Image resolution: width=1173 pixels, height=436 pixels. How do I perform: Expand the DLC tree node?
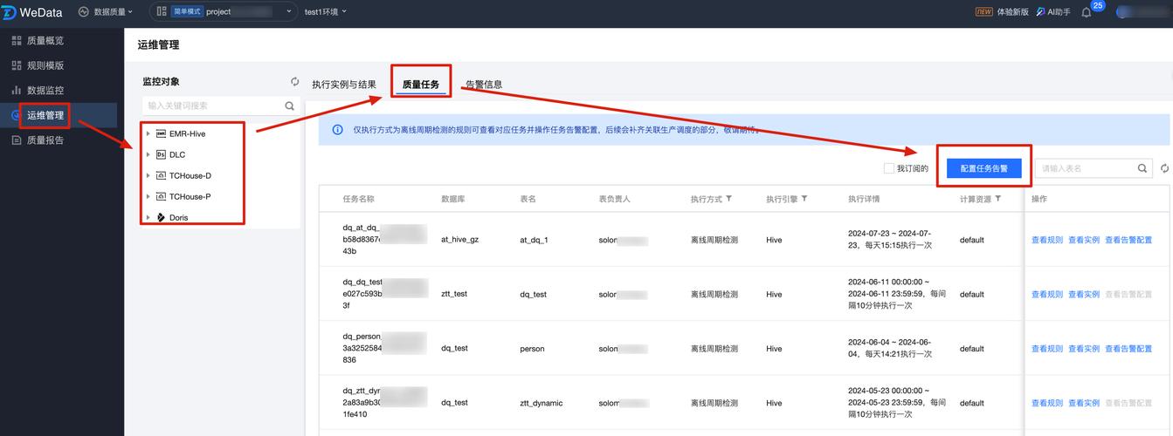(x=148, y=155)
